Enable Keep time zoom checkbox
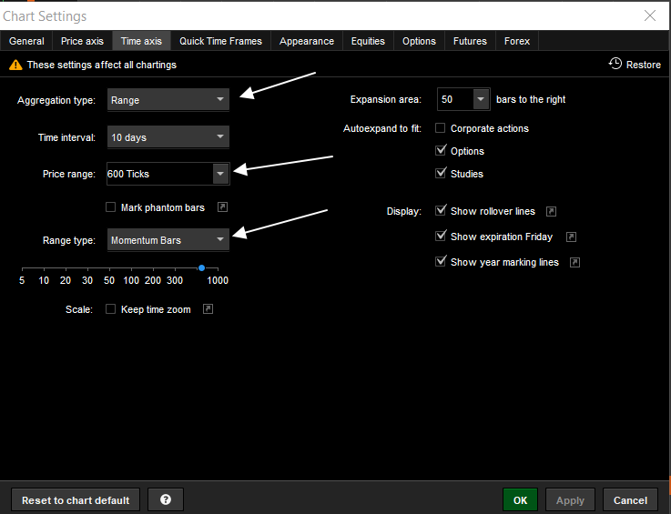This screenshot has height=514, width=671. 110,309
